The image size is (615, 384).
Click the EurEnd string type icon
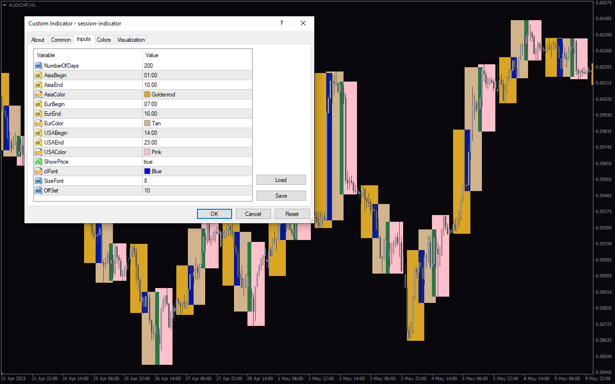[38, 114]
